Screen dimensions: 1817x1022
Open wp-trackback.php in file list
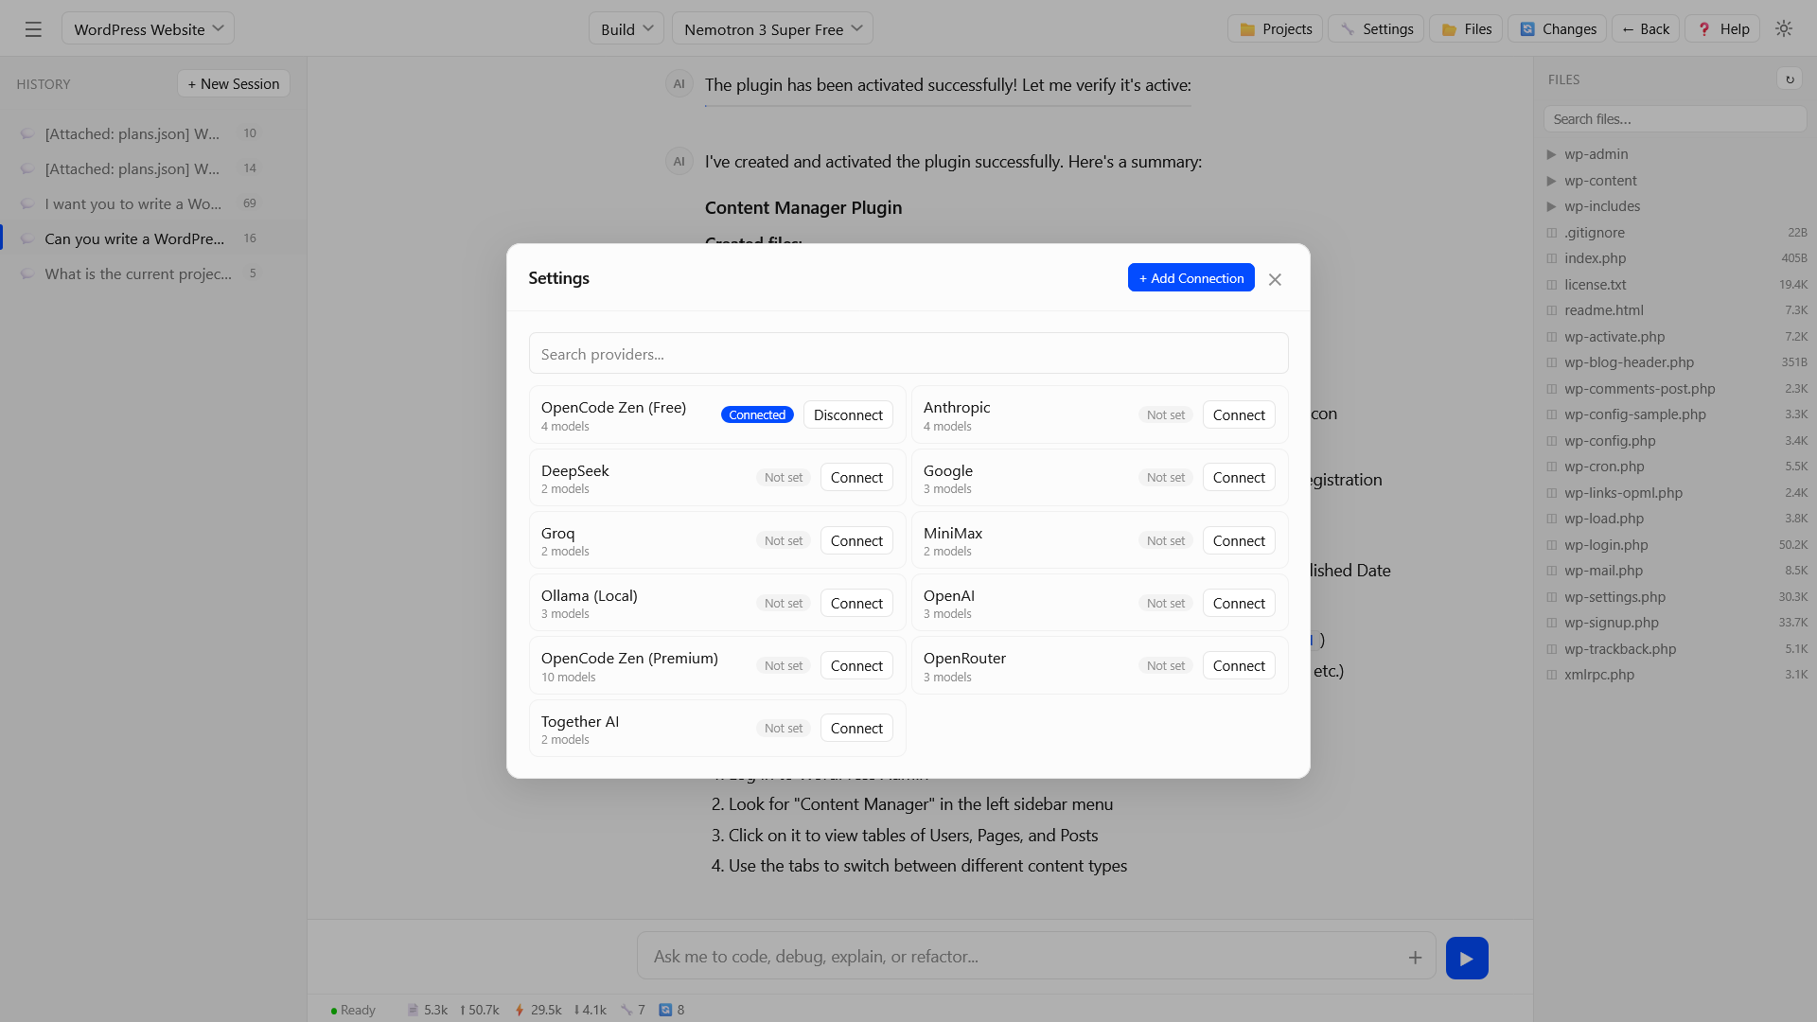coord(1676,649)
